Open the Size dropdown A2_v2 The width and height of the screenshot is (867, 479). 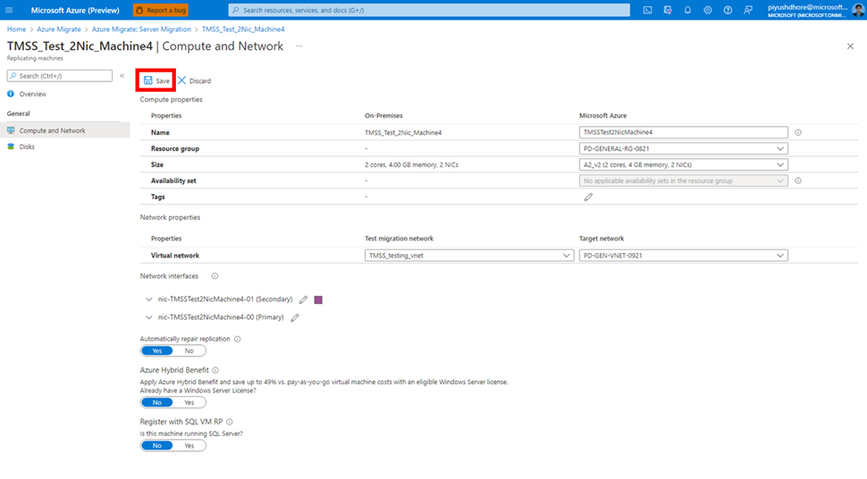684,164
